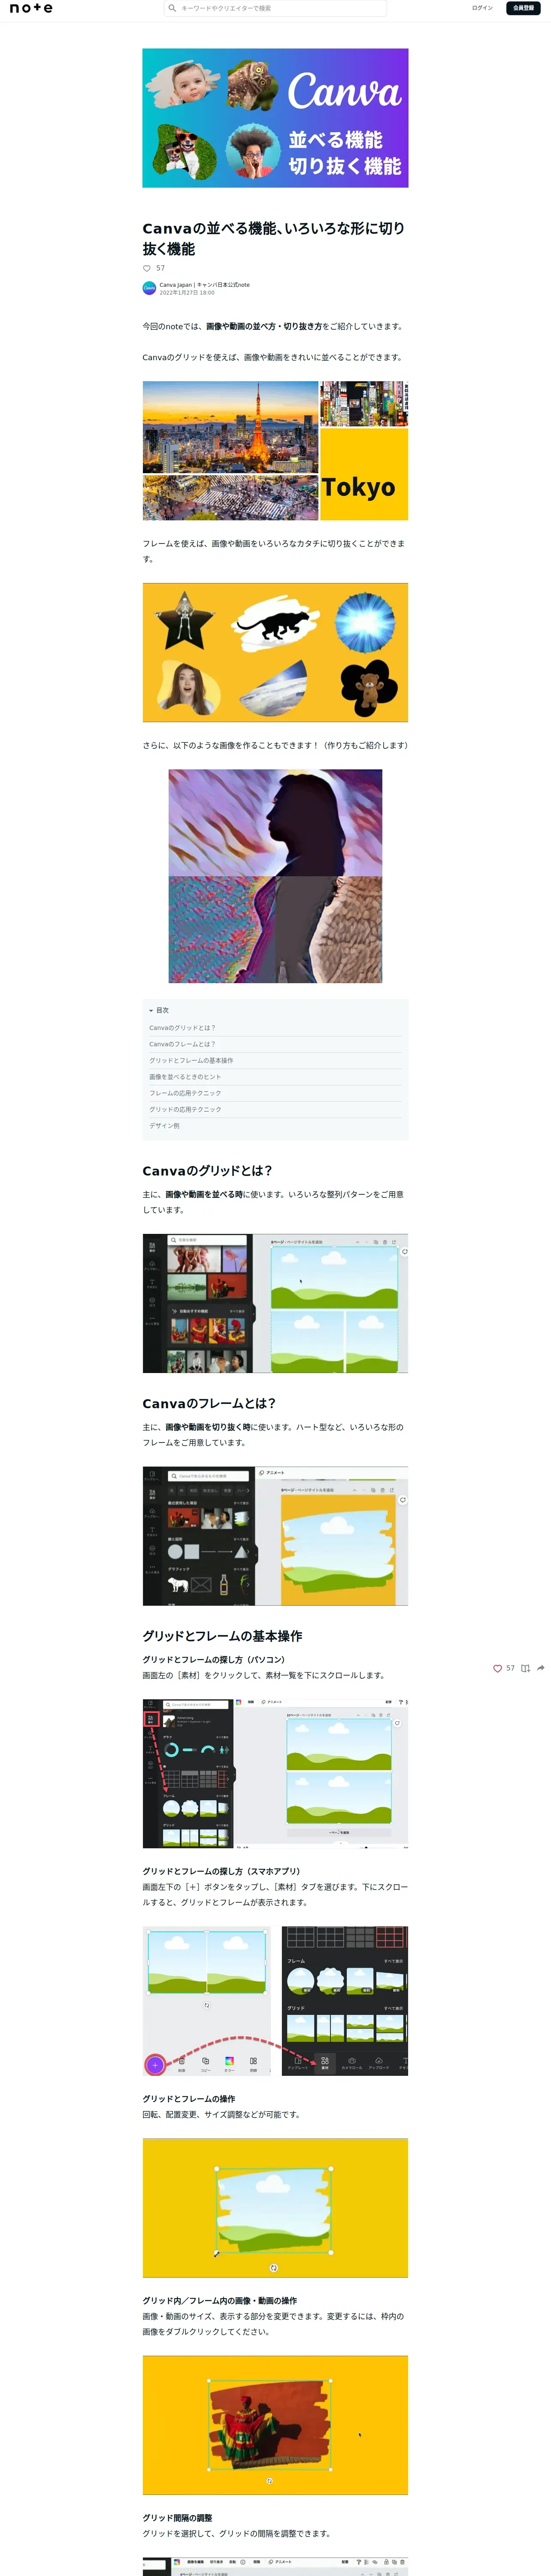Open the Canva Japan author avatar
The image size is (551, 2576).
coord(149,288)
